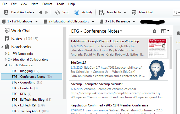Open the Tools menu
The height and width of the screenshot is (114, 180).
(60, 4)
